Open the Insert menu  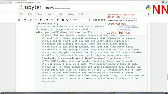pos(50,14)
